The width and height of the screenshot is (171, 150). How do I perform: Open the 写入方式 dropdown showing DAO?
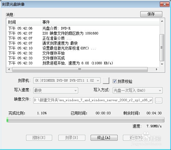[137, 90]
